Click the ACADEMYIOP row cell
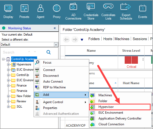The height and width of the screenshot is (129, 153). [76, 126]
